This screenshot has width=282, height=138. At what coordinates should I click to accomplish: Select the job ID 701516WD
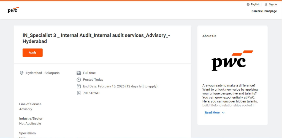pyautogui.click(x=91, y=93)
